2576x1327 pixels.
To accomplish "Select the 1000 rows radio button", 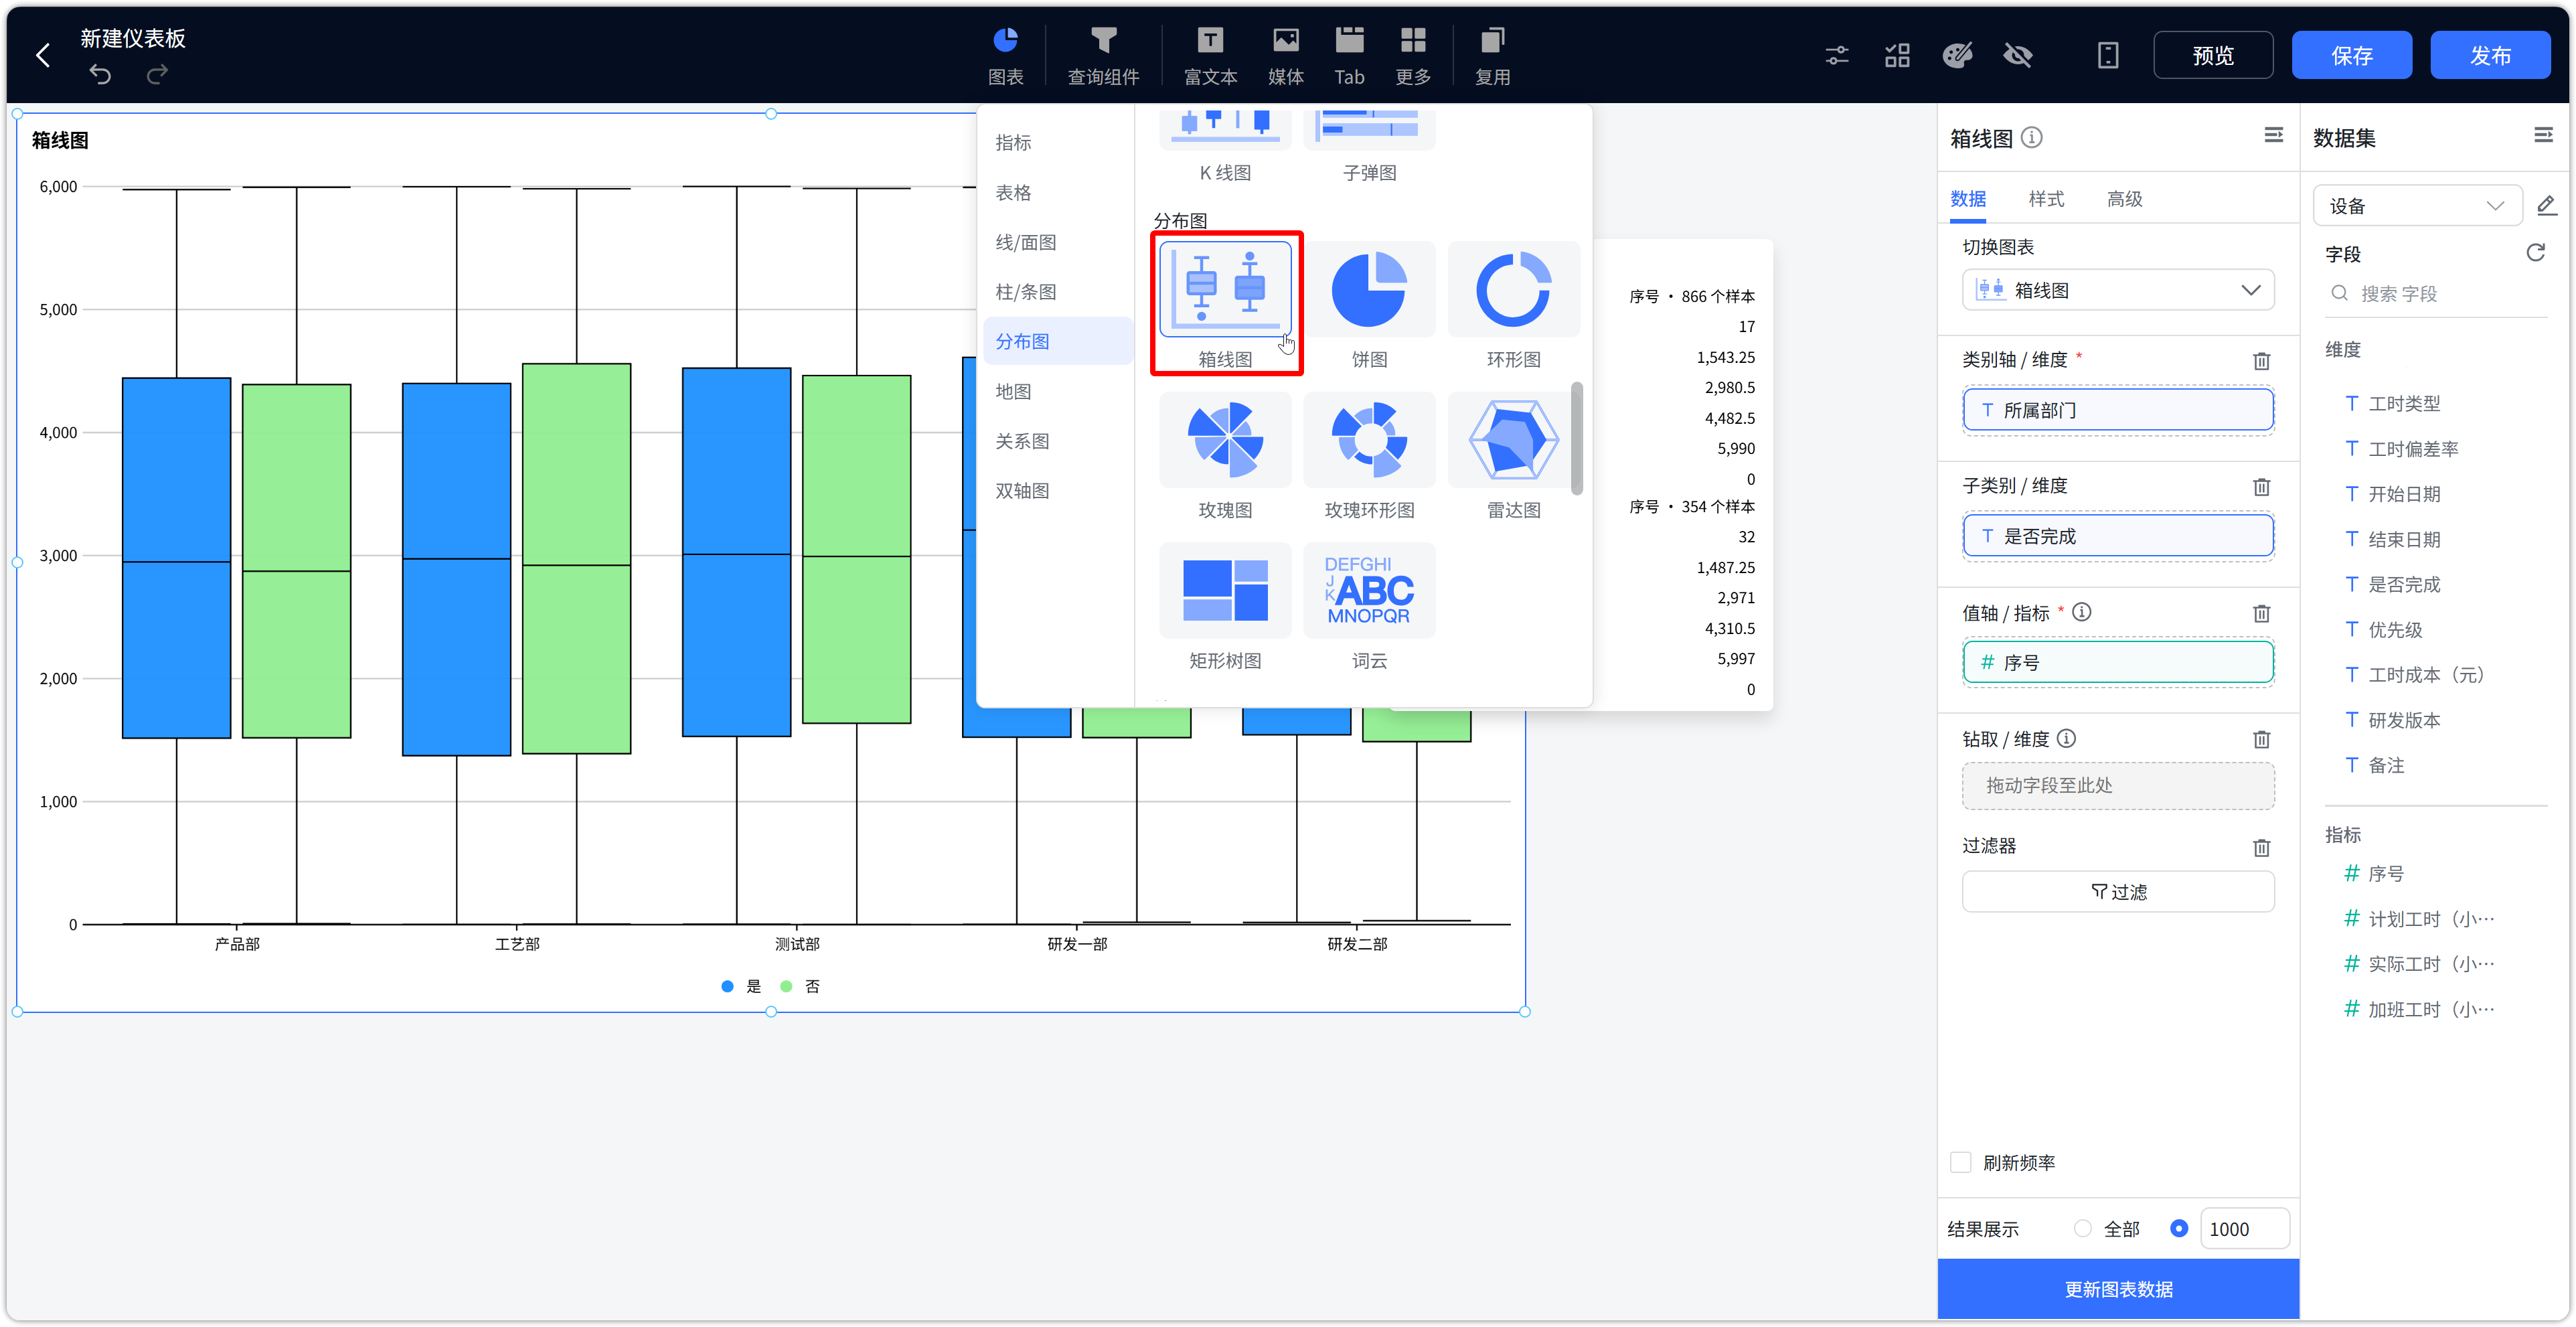I will [x=2178, y=1228].
